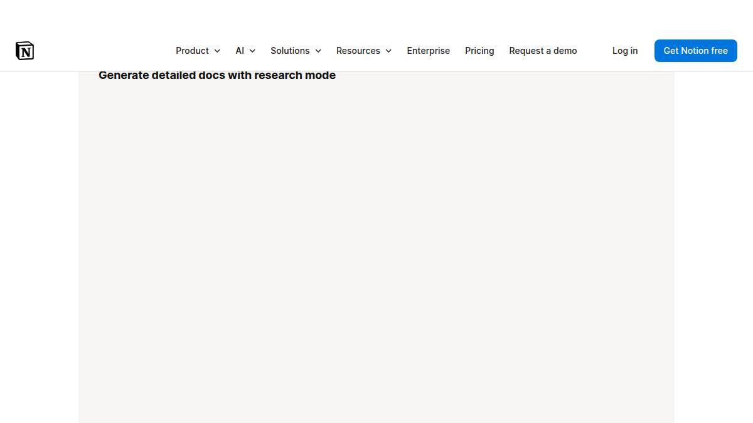The image size is (753, 423).
Task: Click the Log in link
Action: point(624,51)
